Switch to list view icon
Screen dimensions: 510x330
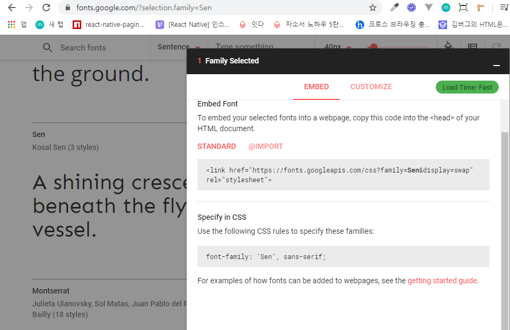click(x=472, y=47)
